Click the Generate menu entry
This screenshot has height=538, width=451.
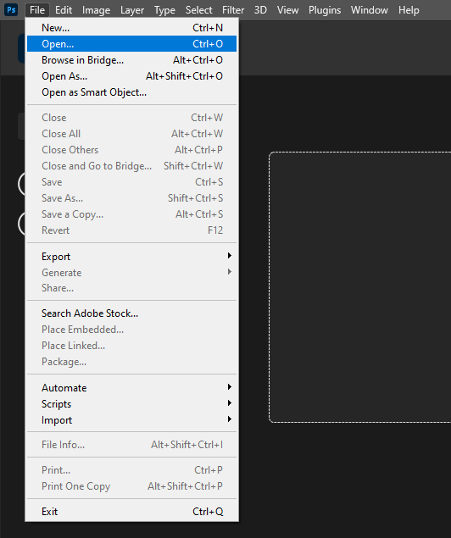(131, 273)
